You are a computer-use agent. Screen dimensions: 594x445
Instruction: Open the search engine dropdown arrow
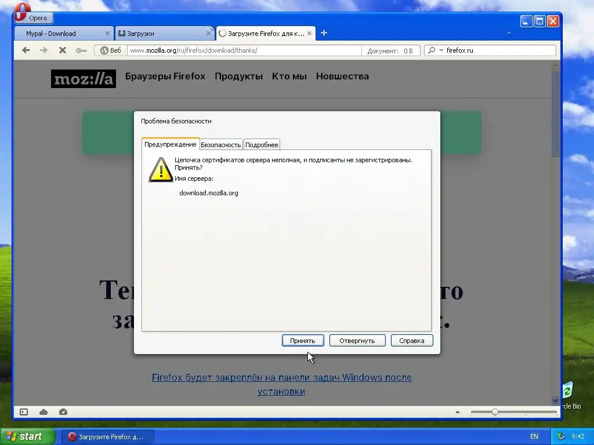[441, 50]
